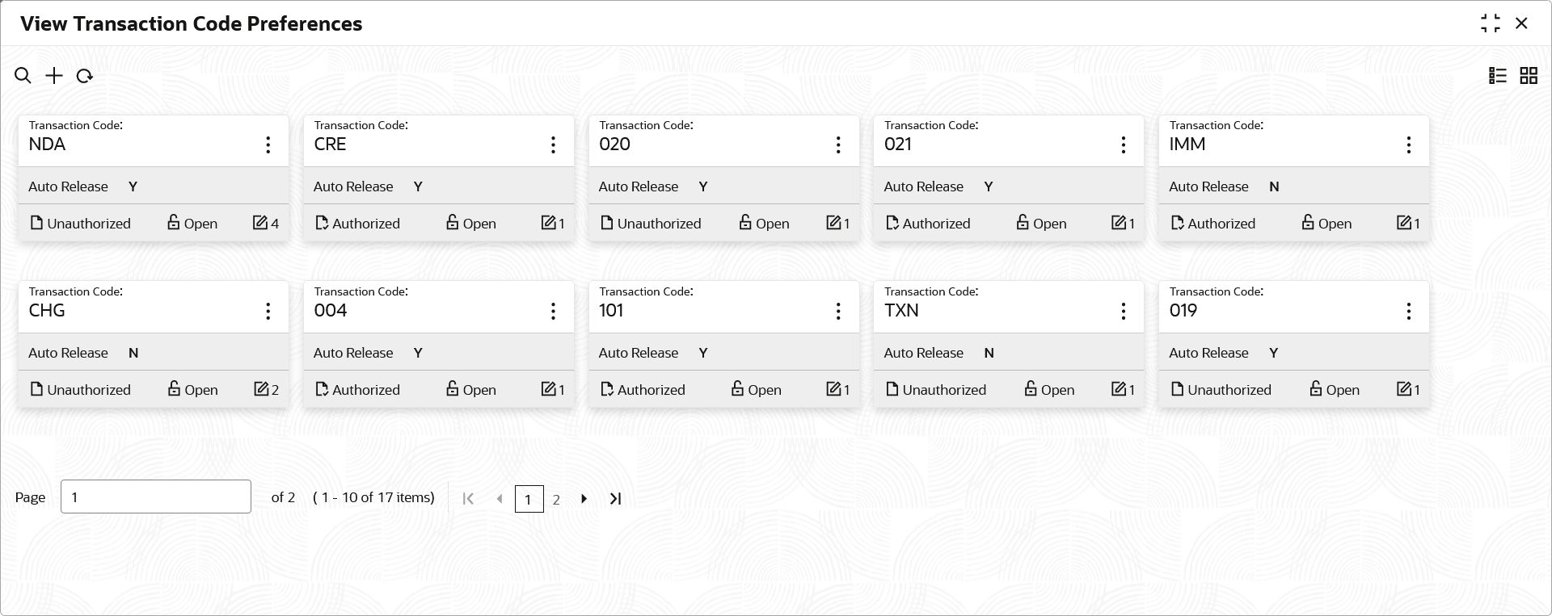The image size is (1552, 616).
Task: Click the Unauthorized document icon on CHG card
Action: [36, 389]
